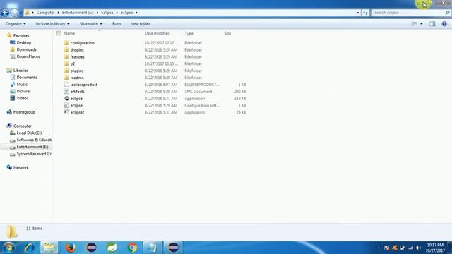Open view options dropdown arrow
Viewport: 452px width, 254px height.
(x=422, y=24)
